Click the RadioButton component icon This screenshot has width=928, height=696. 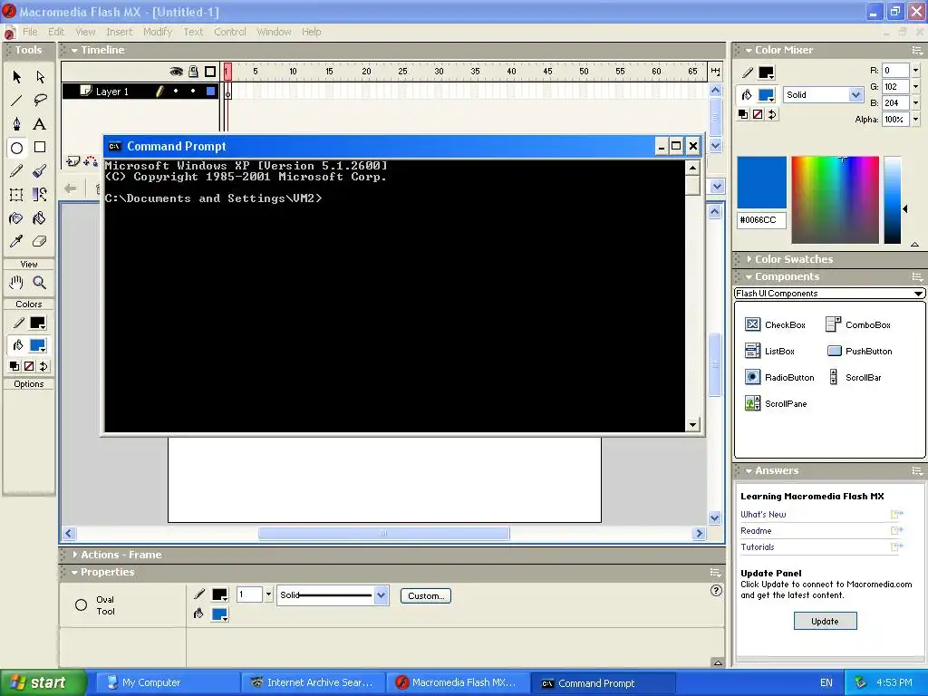[x=752, y=377]
